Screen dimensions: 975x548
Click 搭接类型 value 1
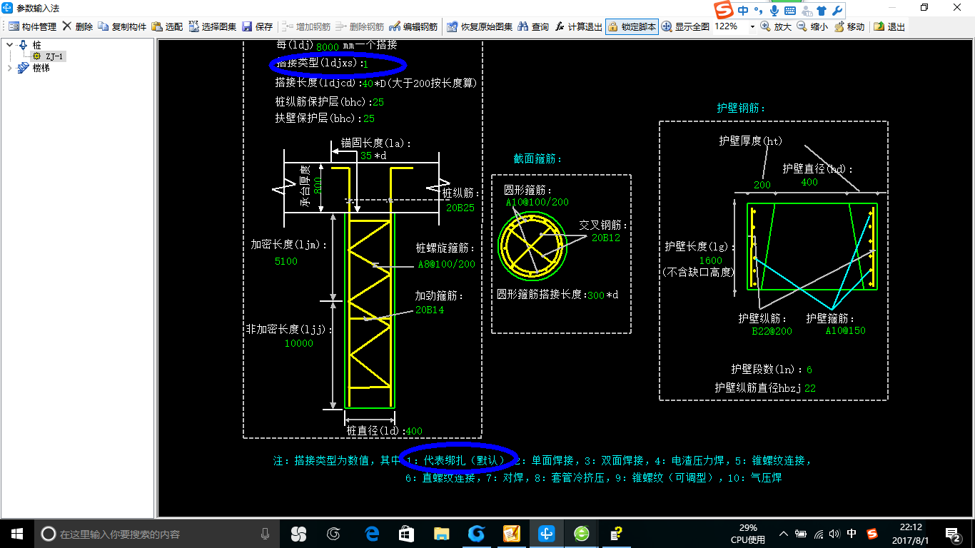tap(365, 64)
